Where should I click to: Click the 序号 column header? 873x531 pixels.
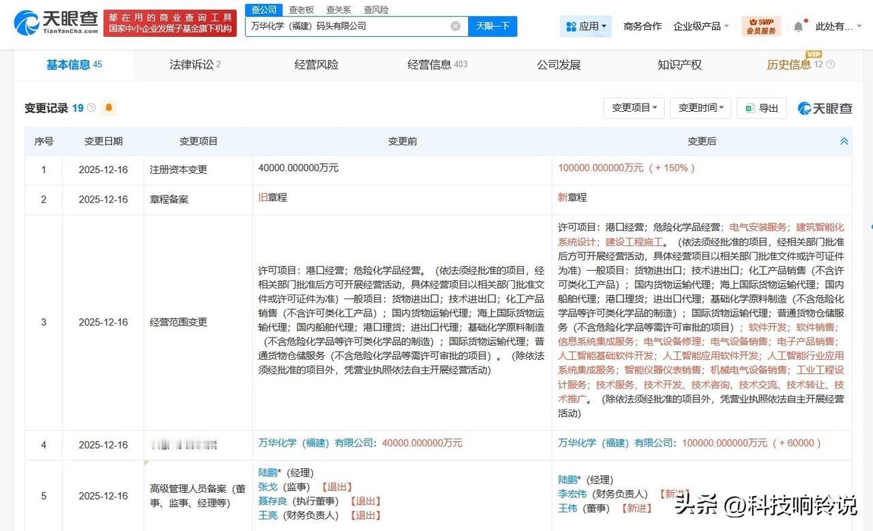point(44,141)
